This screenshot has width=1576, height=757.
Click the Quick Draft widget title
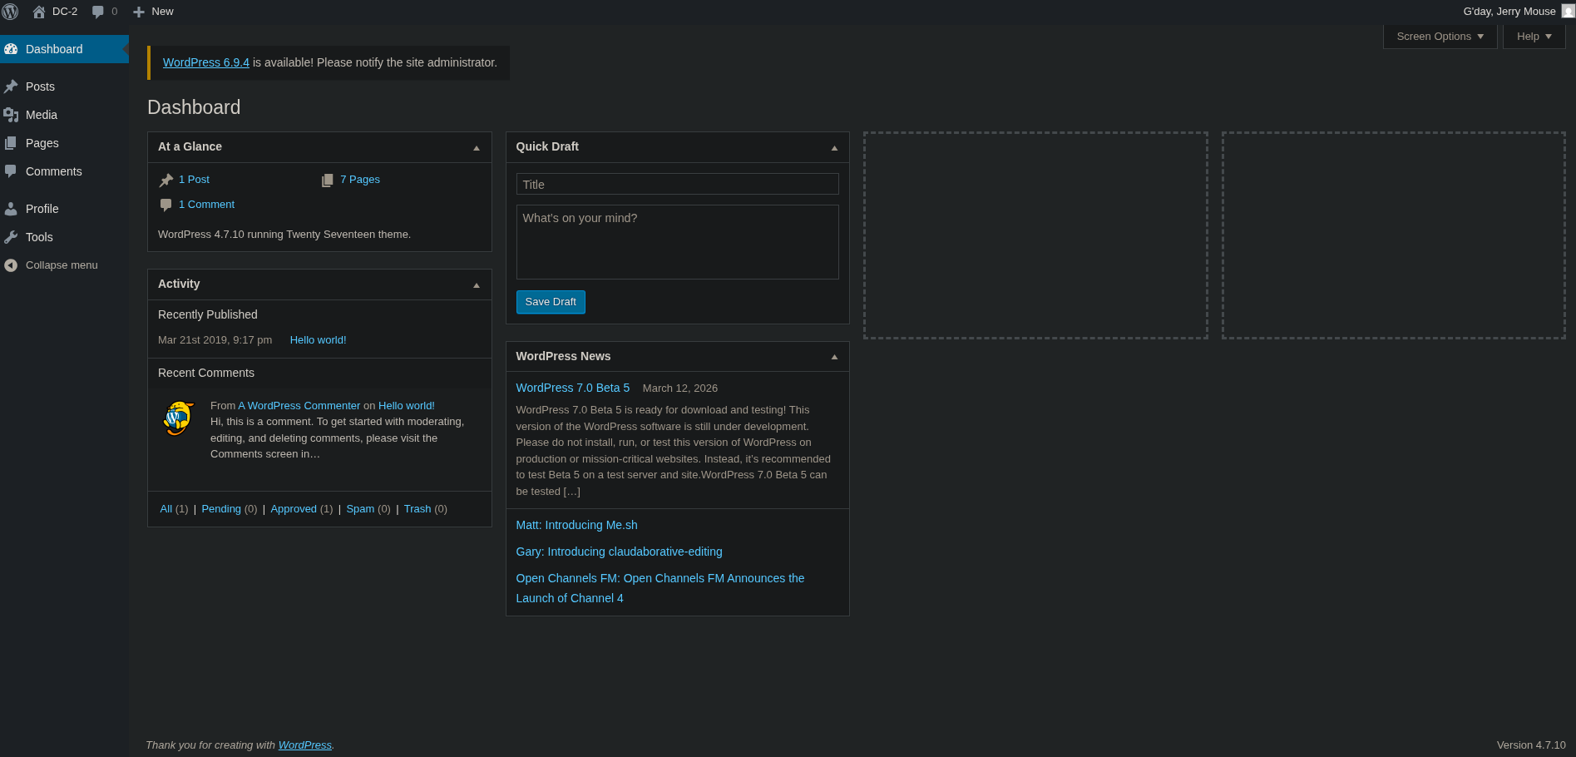[x=547, y=146]
